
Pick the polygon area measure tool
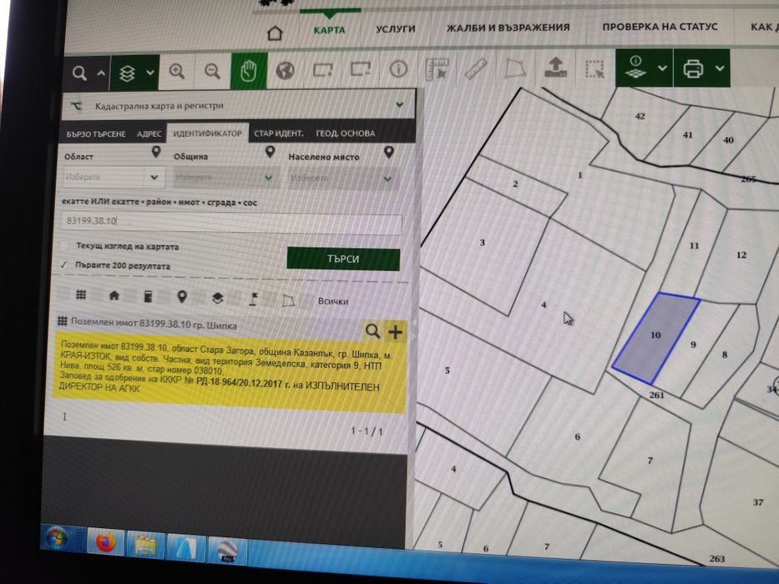(x=515, y=68)
